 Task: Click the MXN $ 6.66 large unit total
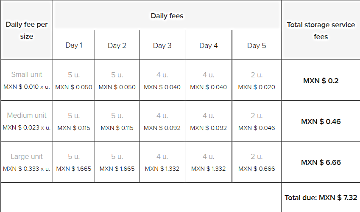321,162
